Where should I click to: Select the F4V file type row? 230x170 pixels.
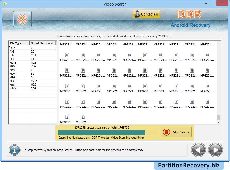tap(32, 55)
